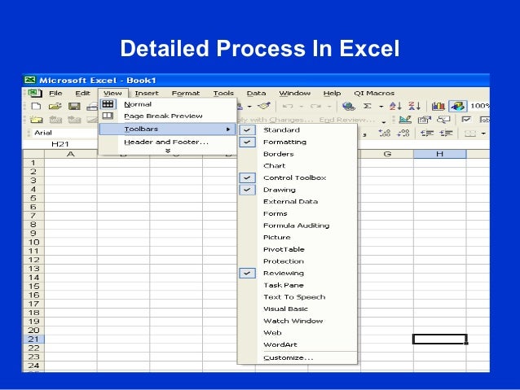Click the Check Box control icon
Image resolution: width=520 pixels, height=390 pixels.
(x=466, y=120)
